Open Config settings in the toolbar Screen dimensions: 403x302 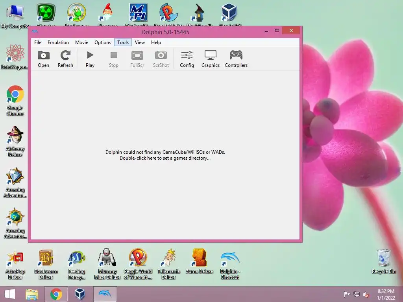click(187, 59)
